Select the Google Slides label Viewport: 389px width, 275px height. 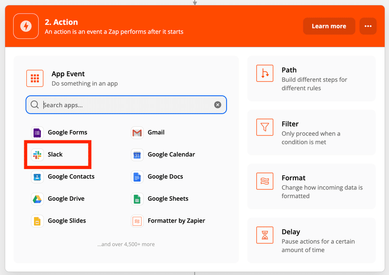[x=67, y=221]
